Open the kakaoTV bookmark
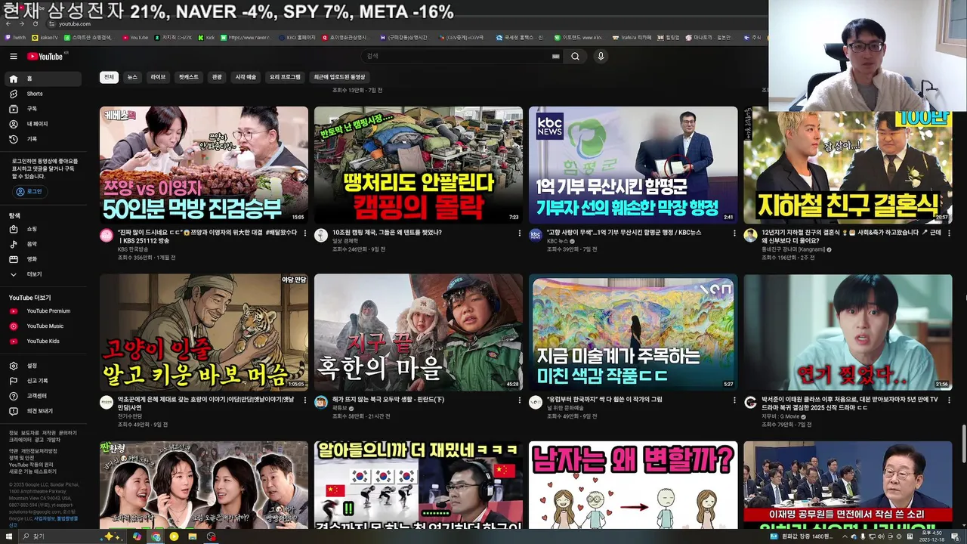The height and width of the screenshot is (544, 967). point(44,37)
